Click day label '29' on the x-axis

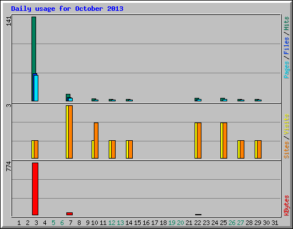coord(258,223)
